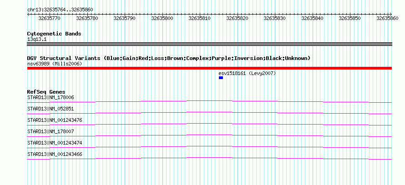Image resolution: width=405 pixels, height=185 pixels.
Task: Click ruler position 32635860
Action: point(387,18)
